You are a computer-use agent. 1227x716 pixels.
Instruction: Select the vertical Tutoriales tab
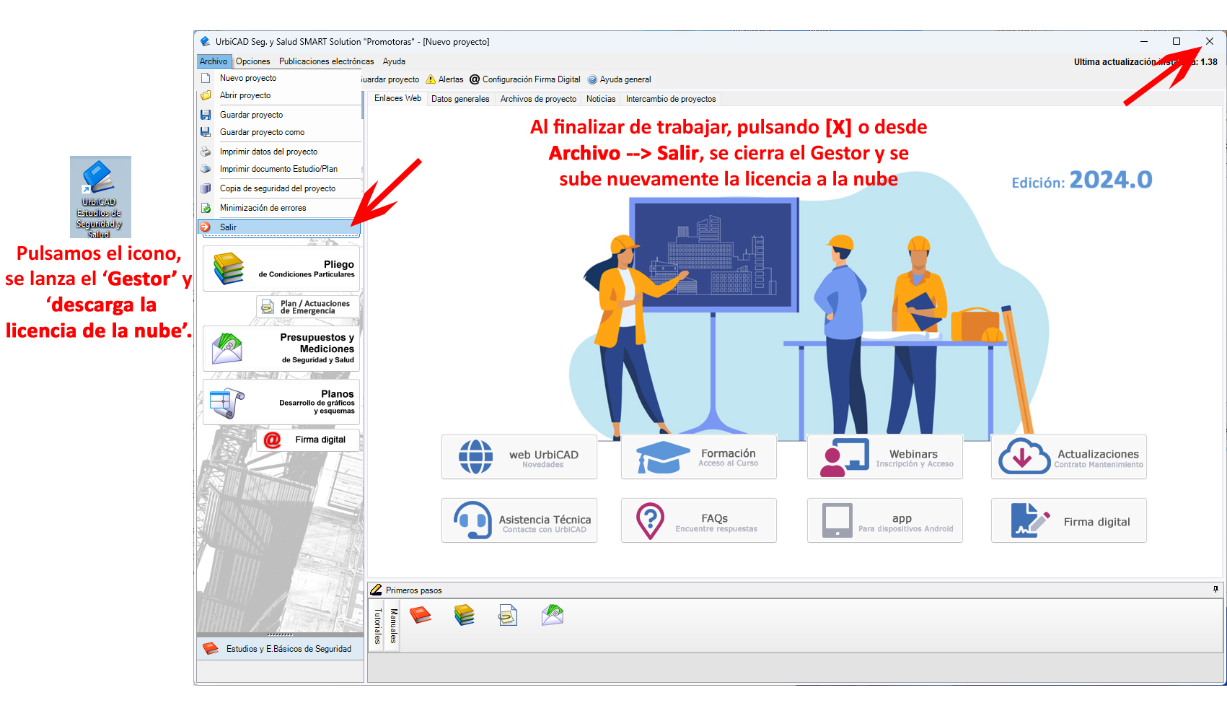[x=377, y=626]
